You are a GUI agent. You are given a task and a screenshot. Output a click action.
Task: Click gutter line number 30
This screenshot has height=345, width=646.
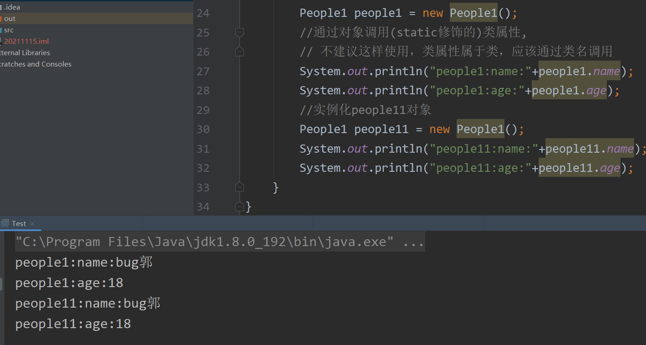pyautogui.click(x=203, y=129)
